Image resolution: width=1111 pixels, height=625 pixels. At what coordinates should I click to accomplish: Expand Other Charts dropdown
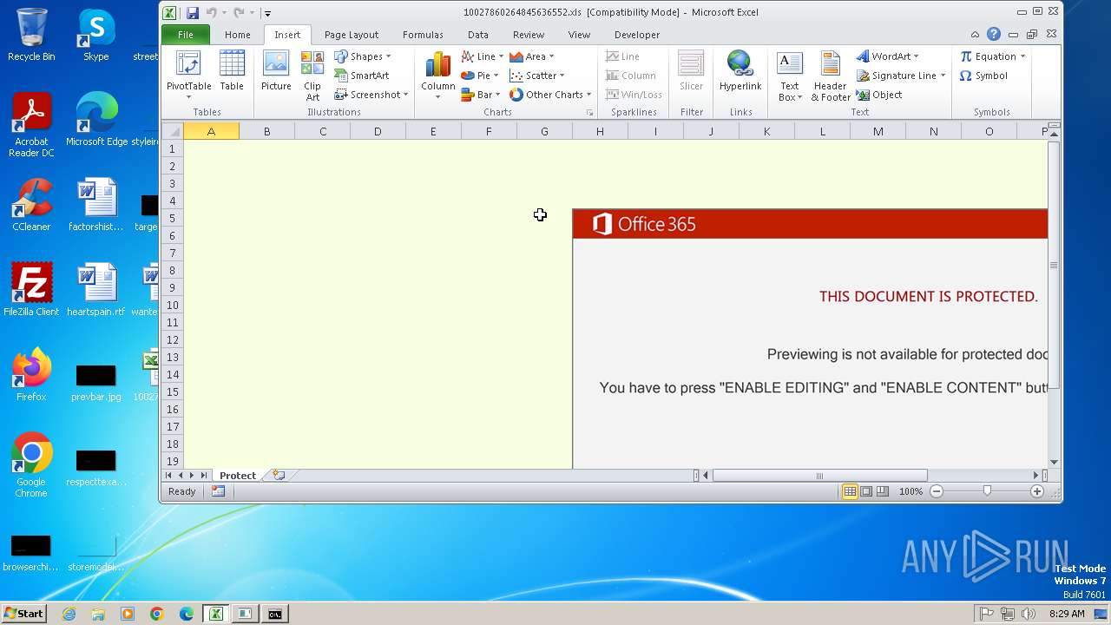pyautogui.click(x=550, y=95)
